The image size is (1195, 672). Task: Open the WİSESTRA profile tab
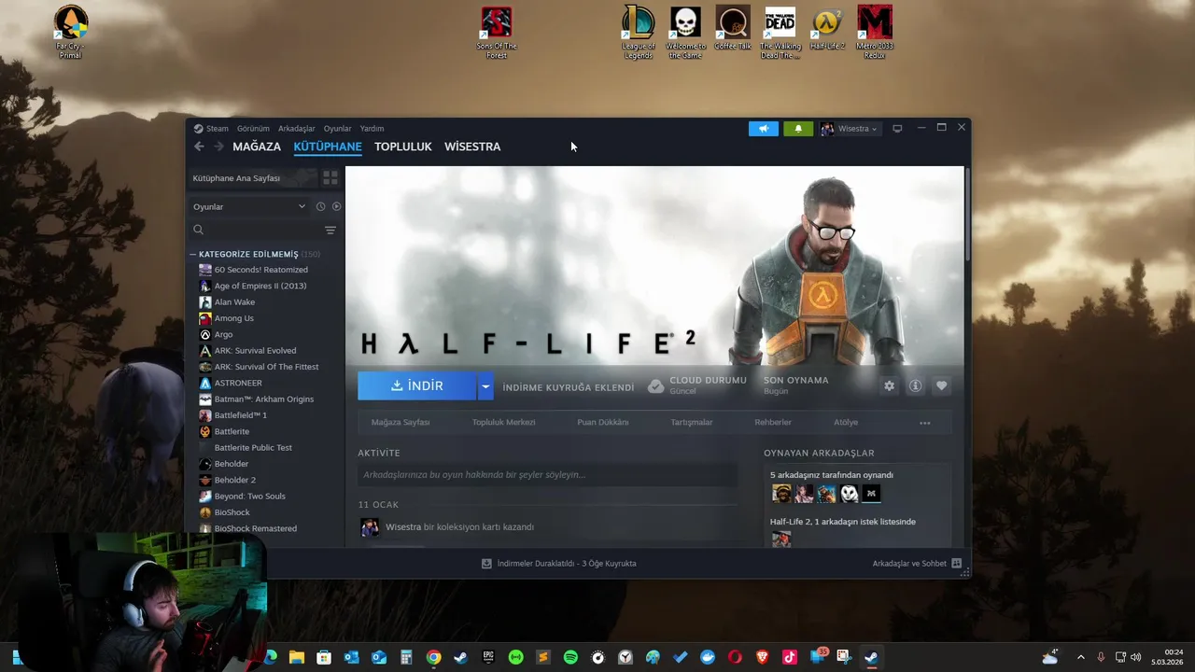(472, 147)
